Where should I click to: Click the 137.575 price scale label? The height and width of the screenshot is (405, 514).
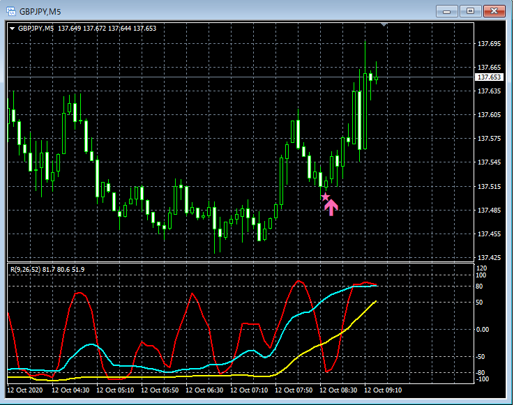point(489,139)
